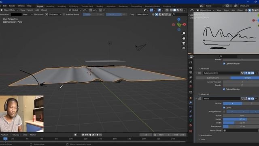This screenshot has width=259, height=146.
Task: Open the Texture properties tab icon
Action: [191, 131]
